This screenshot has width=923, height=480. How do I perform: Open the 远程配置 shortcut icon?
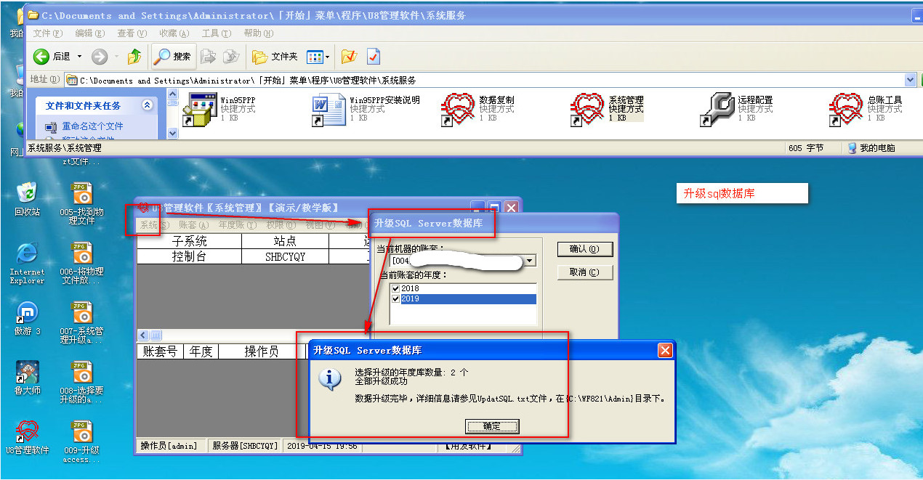[x=717, y=109]
